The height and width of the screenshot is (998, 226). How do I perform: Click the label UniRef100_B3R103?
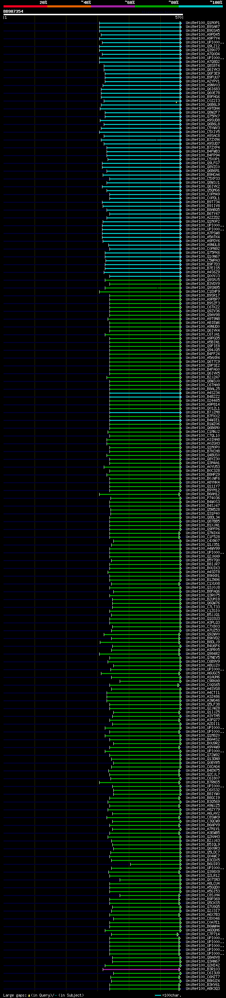coord(202,969)
